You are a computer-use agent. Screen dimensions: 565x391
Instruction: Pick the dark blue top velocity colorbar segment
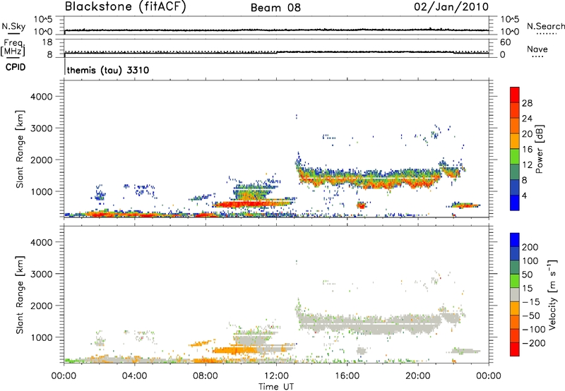pos(515,240)
